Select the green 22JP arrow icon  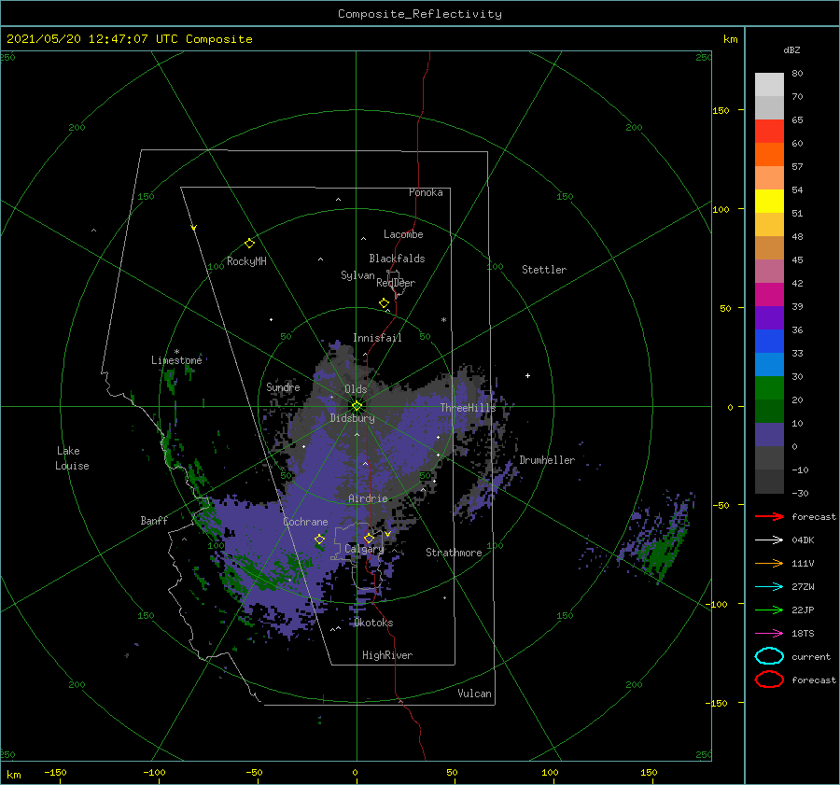coord(769,610)
